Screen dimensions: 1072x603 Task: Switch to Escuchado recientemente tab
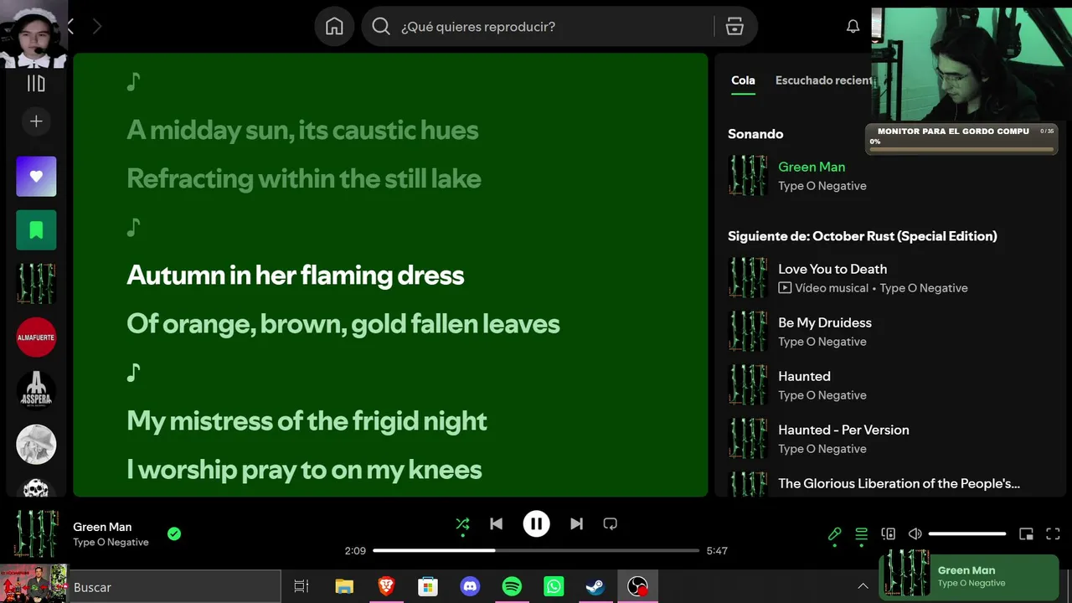823,80
